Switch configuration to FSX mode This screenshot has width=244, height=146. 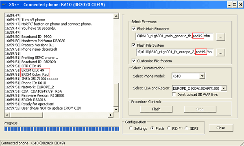tap(169, 128)
